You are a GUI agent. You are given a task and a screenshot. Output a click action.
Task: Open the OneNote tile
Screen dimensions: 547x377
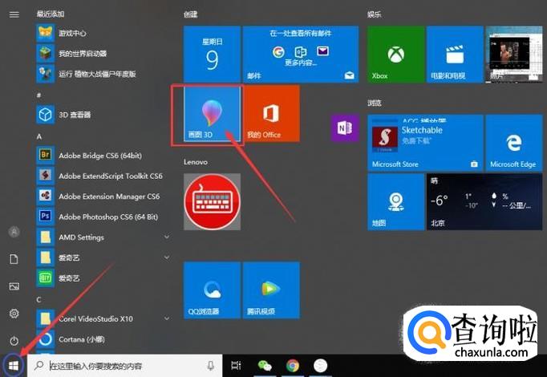[345, 128]
